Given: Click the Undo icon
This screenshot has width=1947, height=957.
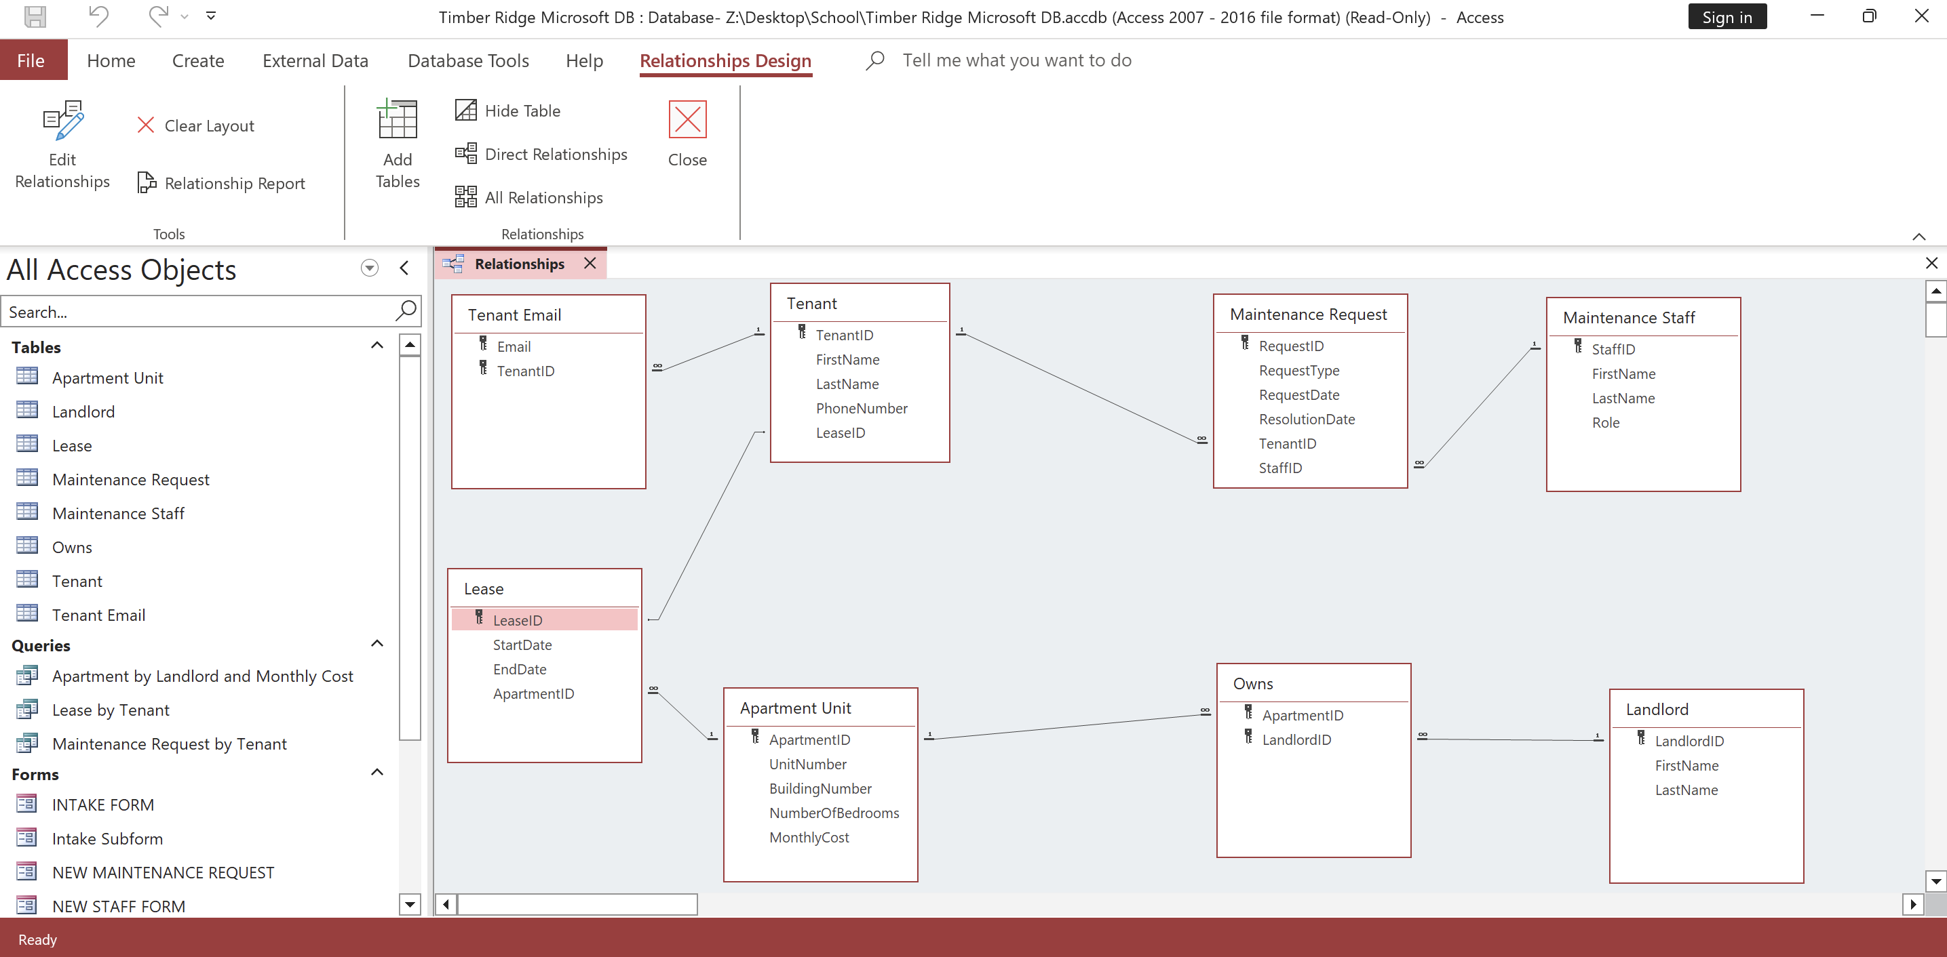Looking at the screenshot, I should tap(98, 16).
